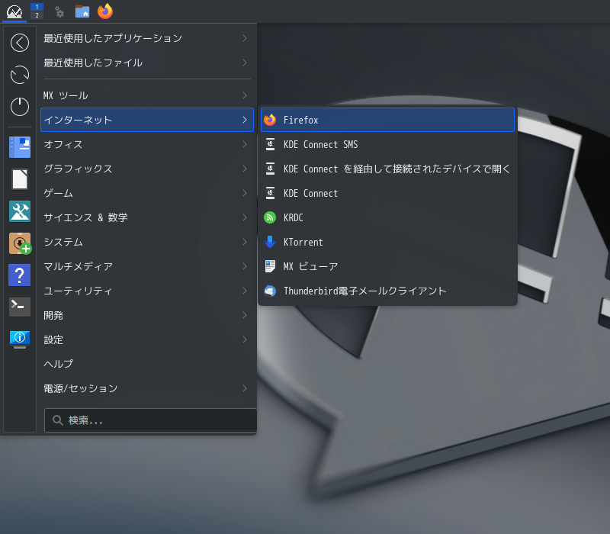Viewport: 610px width, 534px height.
Task: Click the green KRDC icon
Action: (270, 217)
